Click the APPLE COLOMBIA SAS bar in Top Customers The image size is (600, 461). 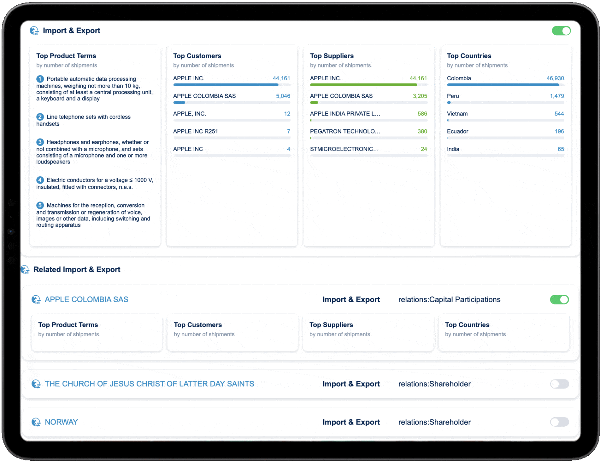pyautogui.click(x=232, y=102)
